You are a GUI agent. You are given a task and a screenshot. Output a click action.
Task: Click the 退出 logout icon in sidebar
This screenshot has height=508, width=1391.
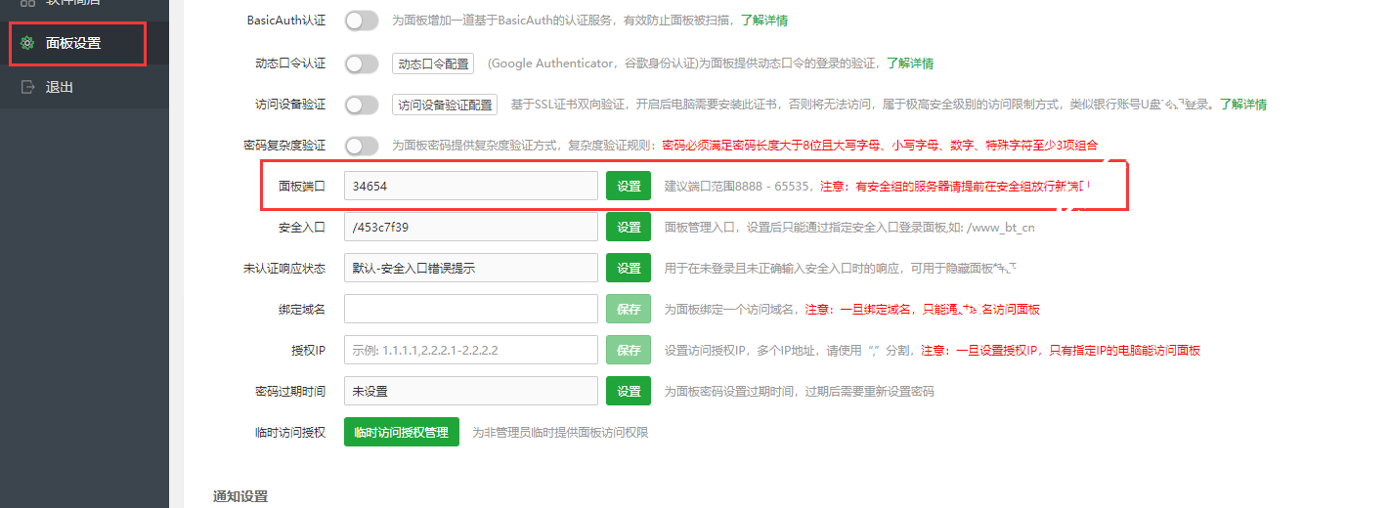click(x=27, y=87)
